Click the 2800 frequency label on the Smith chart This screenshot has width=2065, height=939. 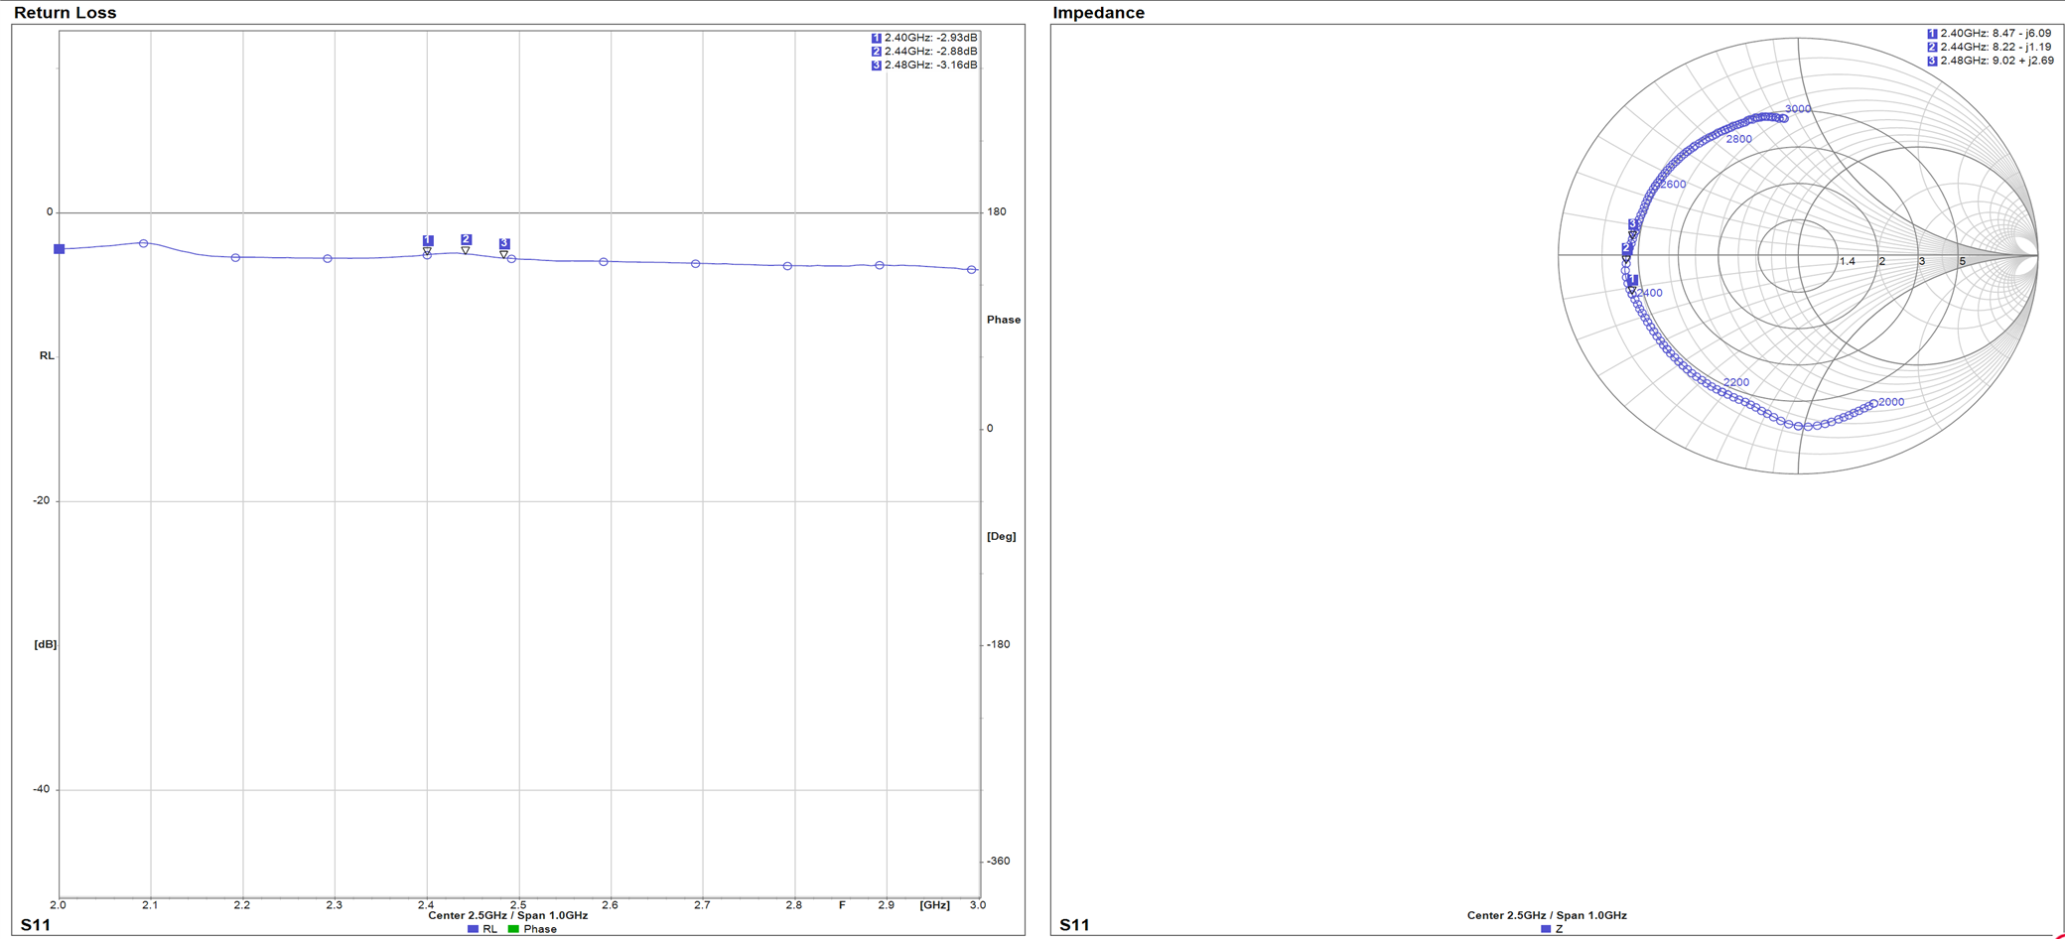1739,139
